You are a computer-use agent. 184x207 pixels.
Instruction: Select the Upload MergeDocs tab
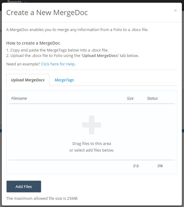click(x=28, y=80)
